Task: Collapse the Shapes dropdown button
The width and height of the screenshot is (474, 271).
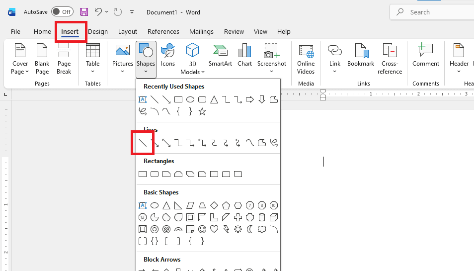Action: (146, 59)
